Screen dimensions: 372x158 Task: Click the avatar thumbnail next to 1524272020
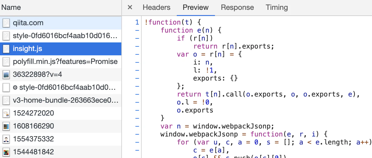click(6, 113)
